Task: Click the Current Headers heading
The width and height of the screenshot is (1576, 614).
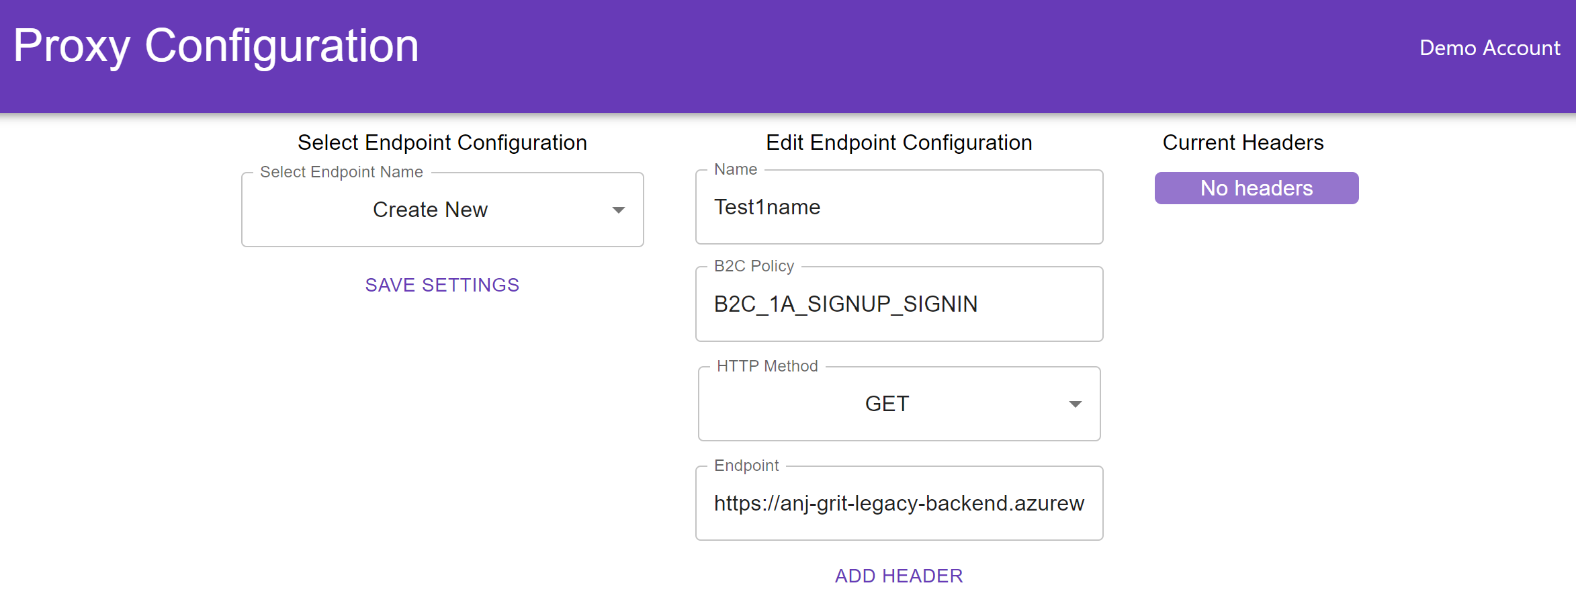Action: point(1243,142)
